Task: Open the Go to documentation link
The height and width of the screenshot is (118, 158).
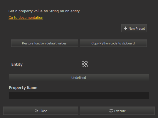Action: [26, 18]
